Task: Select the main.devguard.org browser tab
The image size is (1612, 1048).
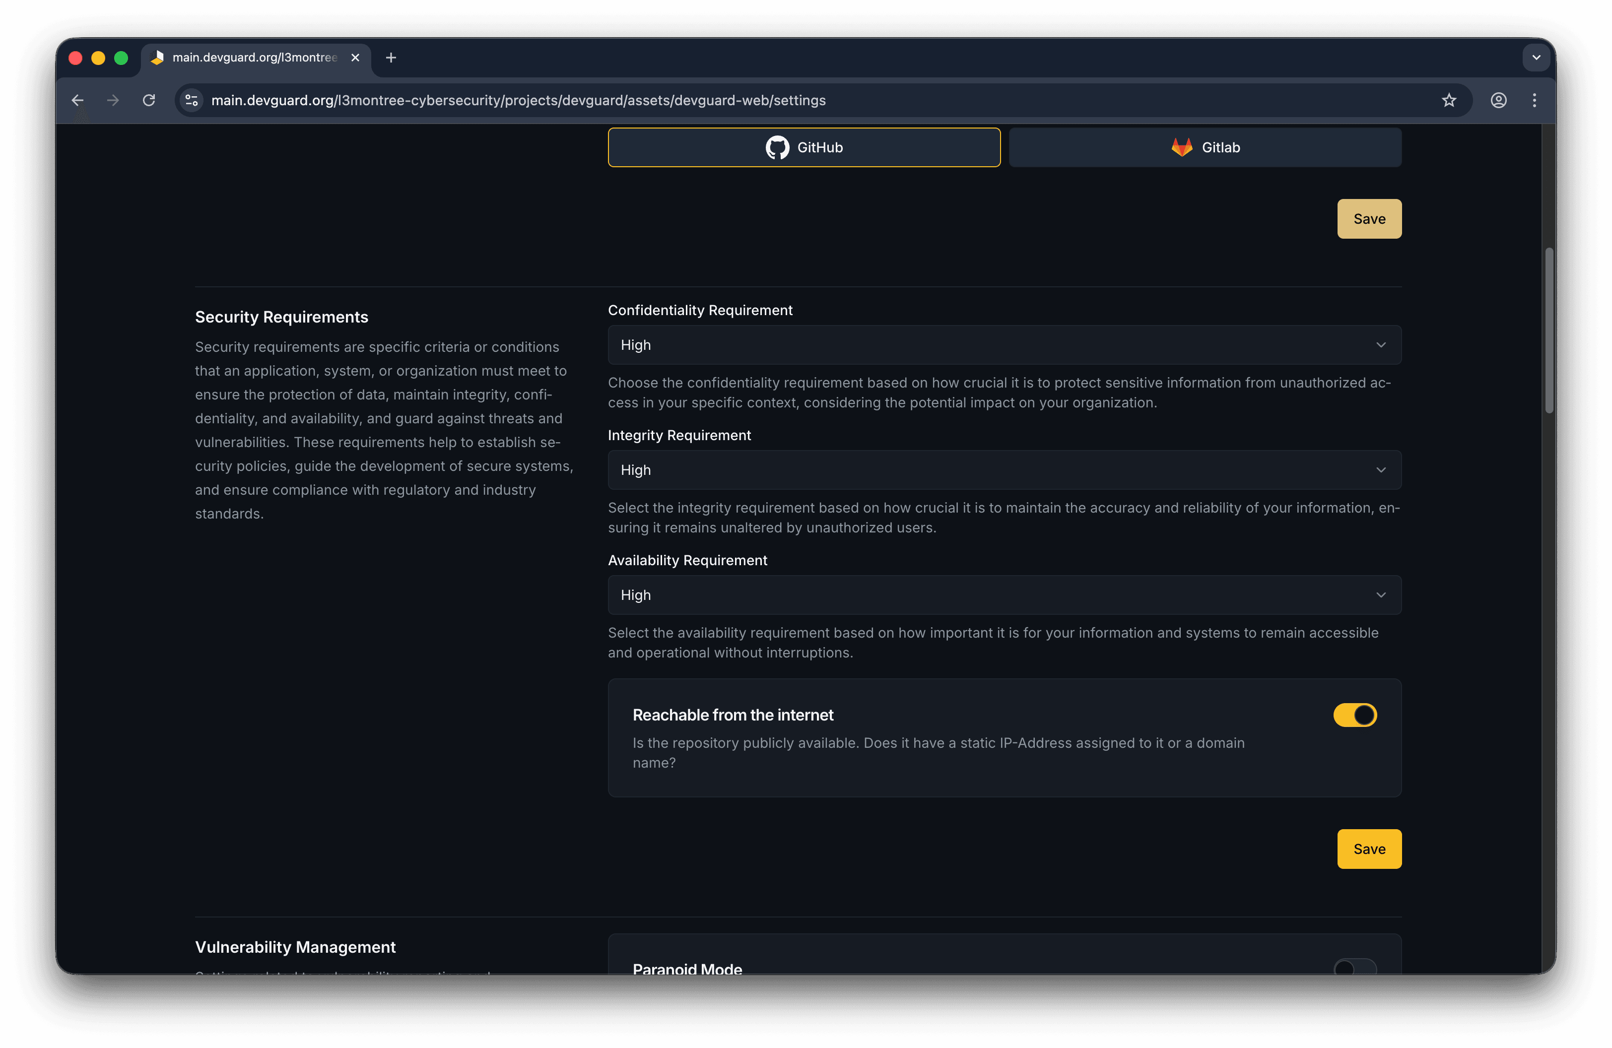Action: coord(251,58)
